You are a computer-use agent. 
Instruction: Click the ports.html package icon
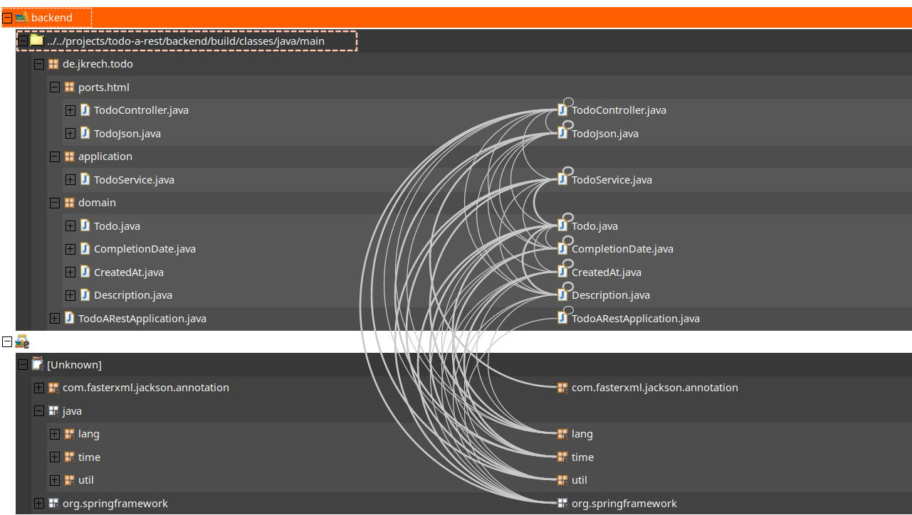pos(69,87)
